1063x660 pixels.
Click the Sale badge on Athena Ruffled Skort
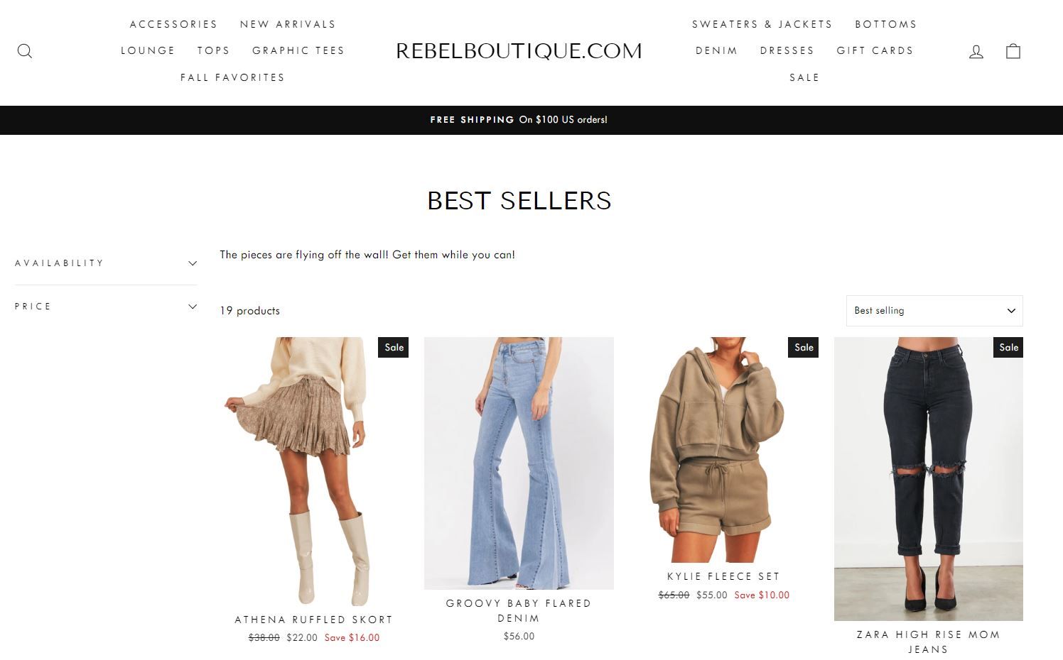click(394, 347)
